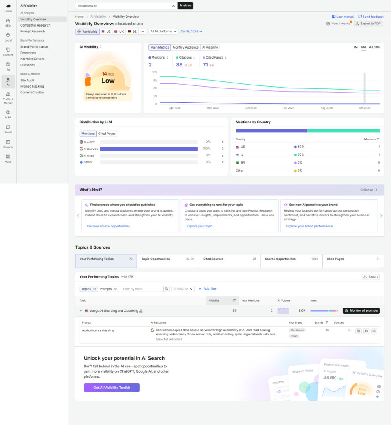Click inside the Filter by topic field

142,289
